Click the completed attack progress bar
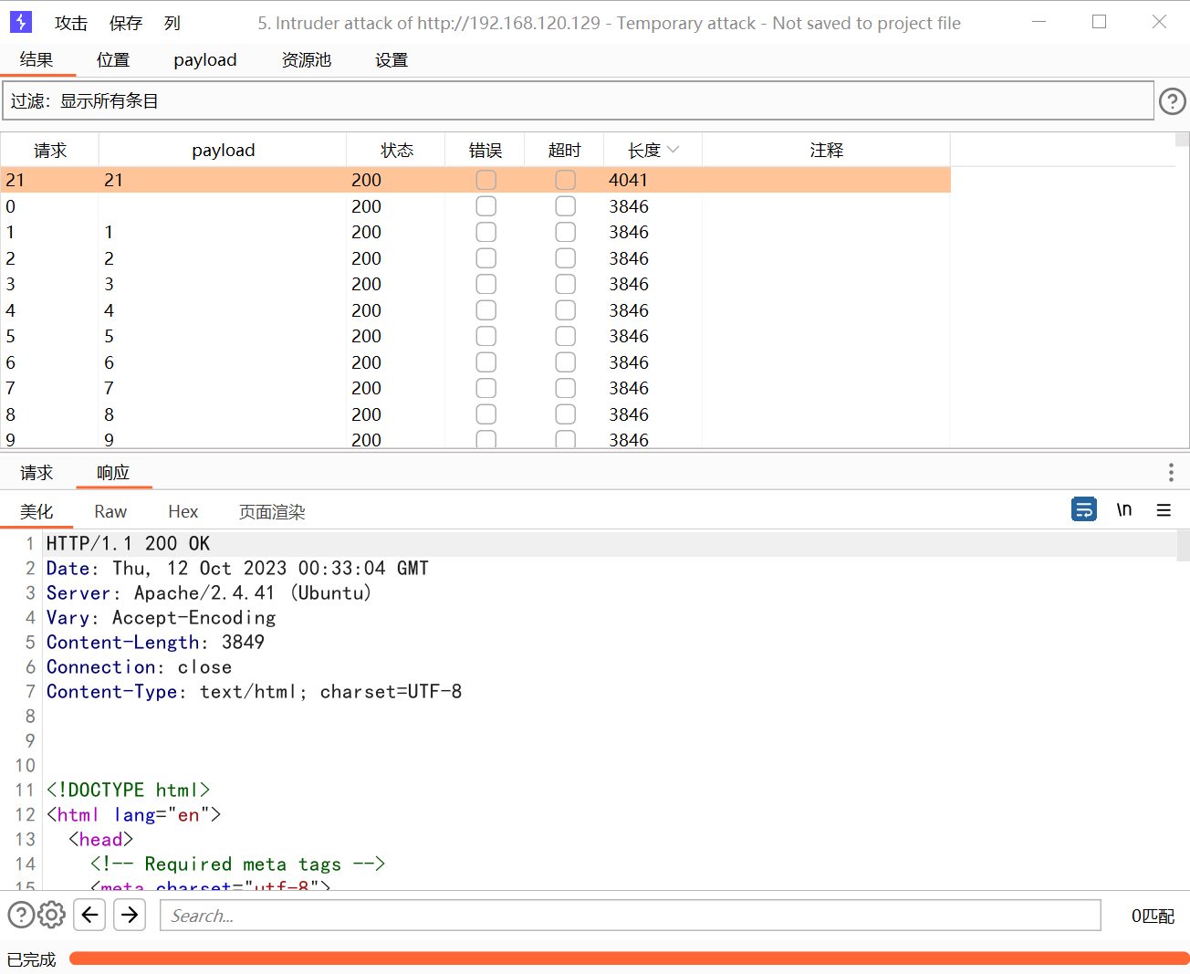The image size is (1190, 974). coord(630,958)
